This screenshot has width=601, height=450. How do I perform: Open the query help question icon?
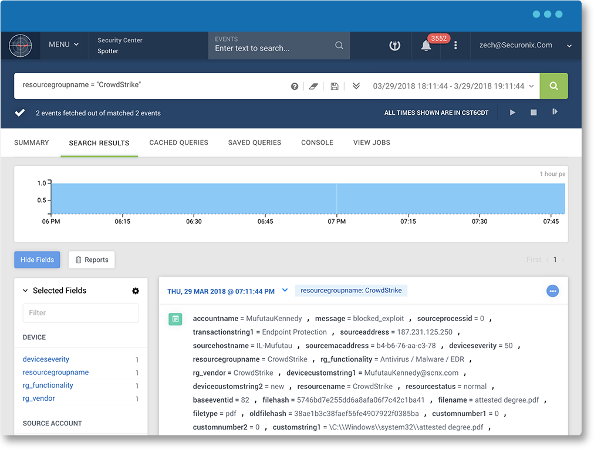coord(295,86)
